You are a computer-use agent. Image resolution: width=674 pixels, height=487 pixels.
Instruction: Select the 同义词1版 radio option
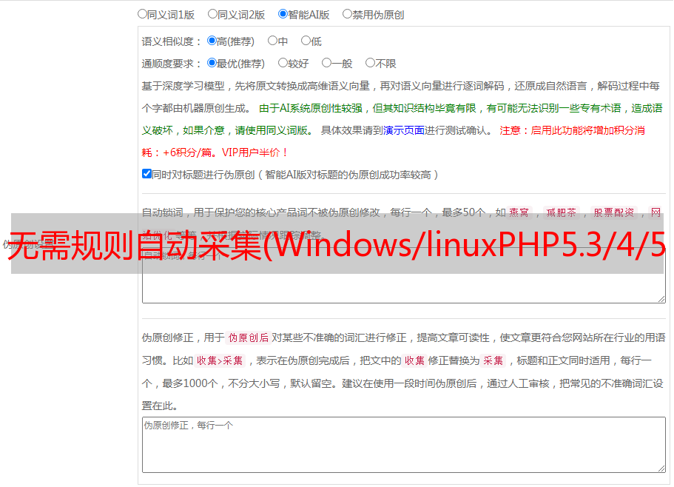142,14
